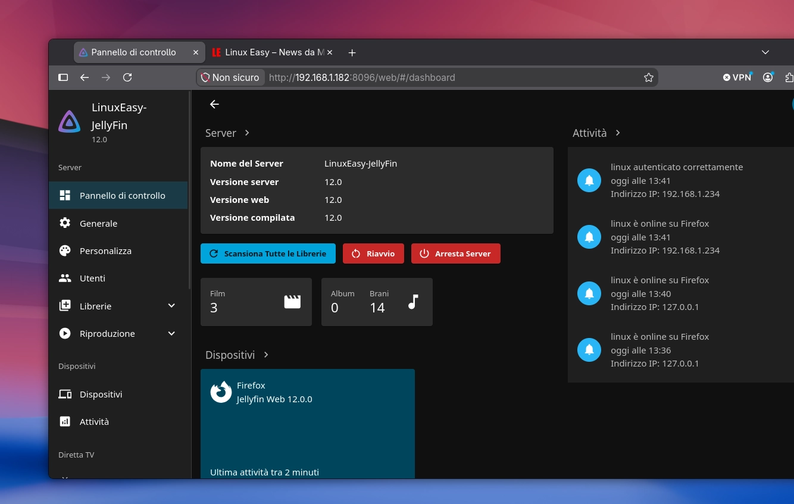The height and width of the screenshot is (504, 794).
Task: Click the Firefox device card
Action: (308, 424)
